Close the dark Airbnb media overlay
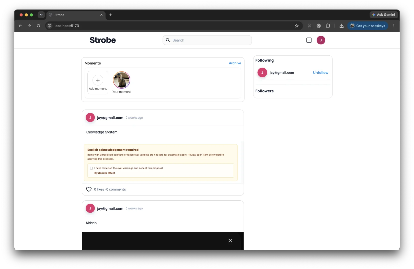 point(230,240)
